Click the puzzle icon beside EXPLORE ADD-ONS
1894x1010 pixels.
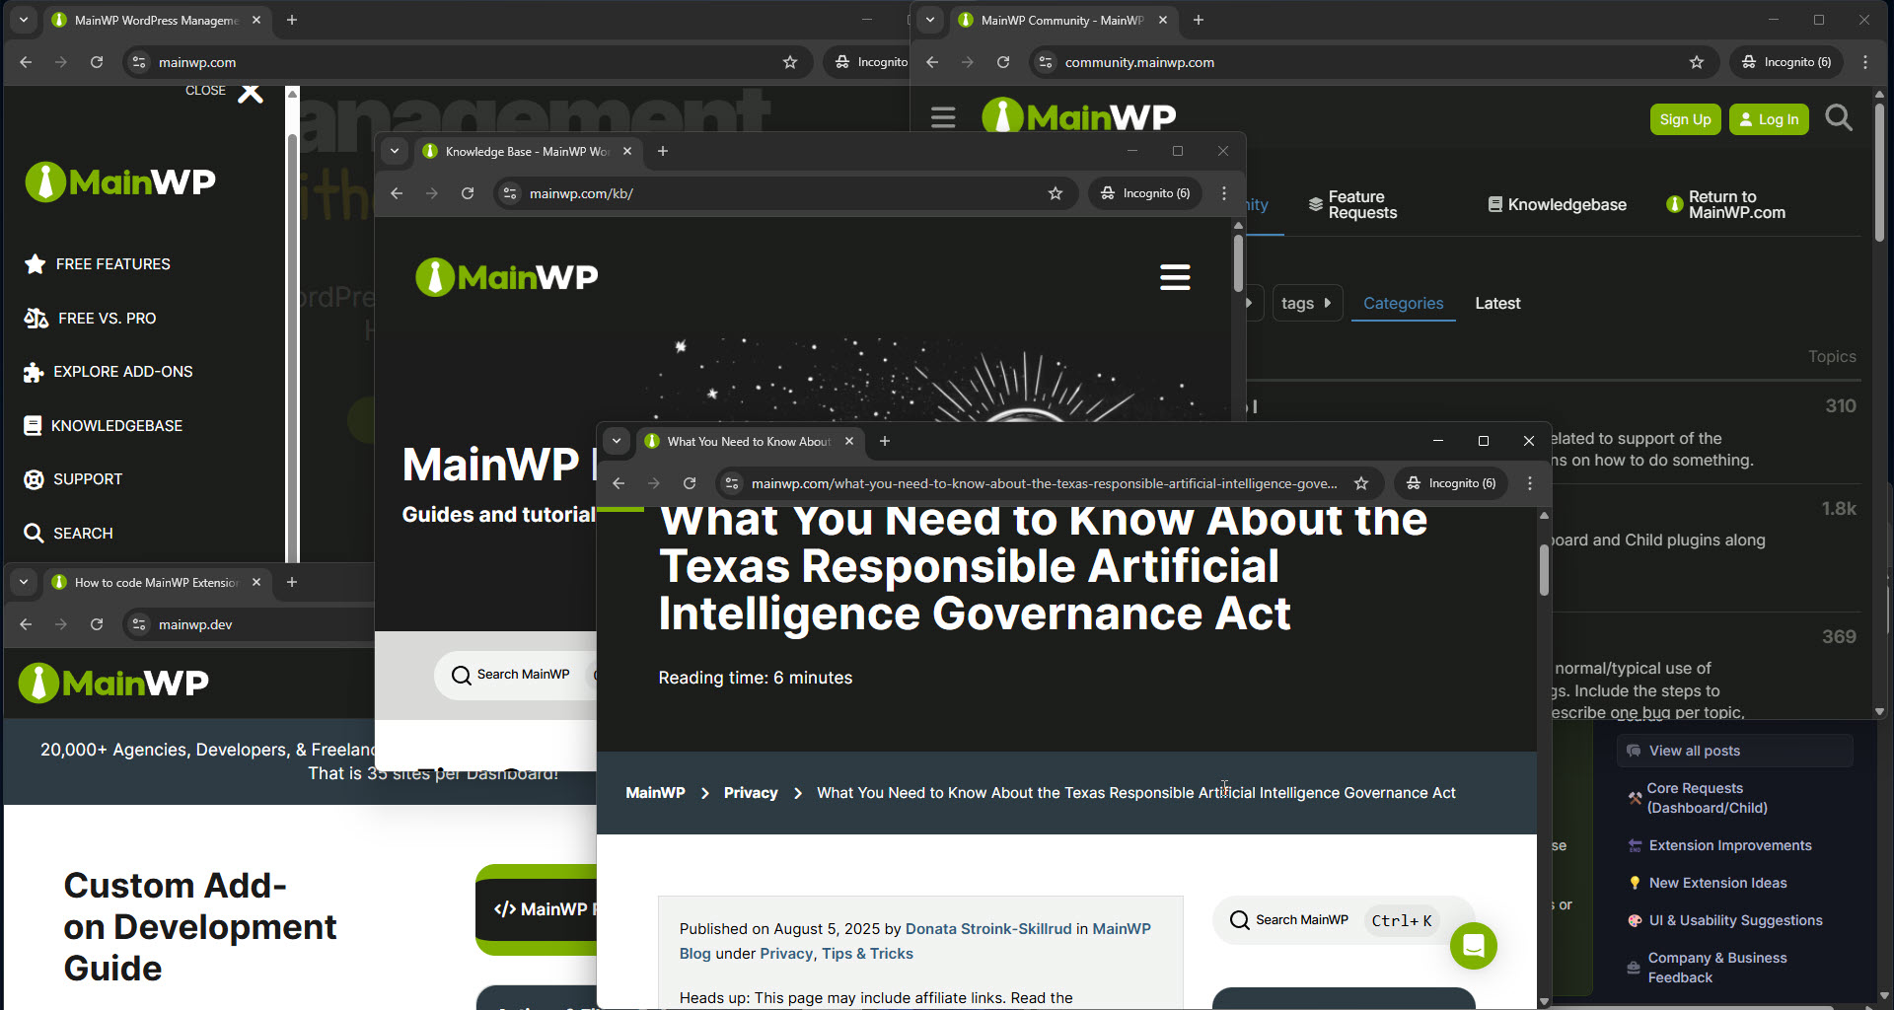pyautogui.click(x=34, y=372)
